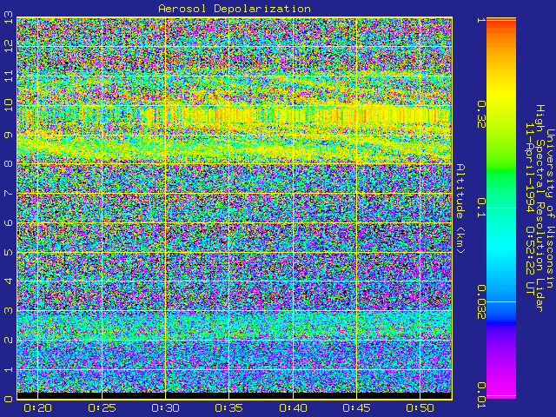Pick the green region of the colorbar
556x417 pixels.
(501, 170)
